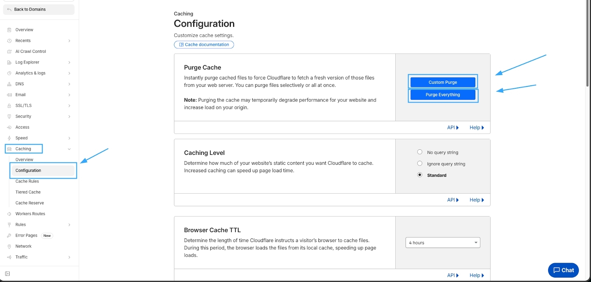
Task: Click the Purge Everything button
Action: pyautogui.click(x=443, y=95)
